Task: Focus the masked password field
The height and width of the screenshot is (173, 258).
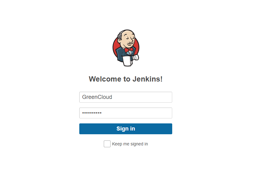Action: pyautogui.click(x=126, y=113)
